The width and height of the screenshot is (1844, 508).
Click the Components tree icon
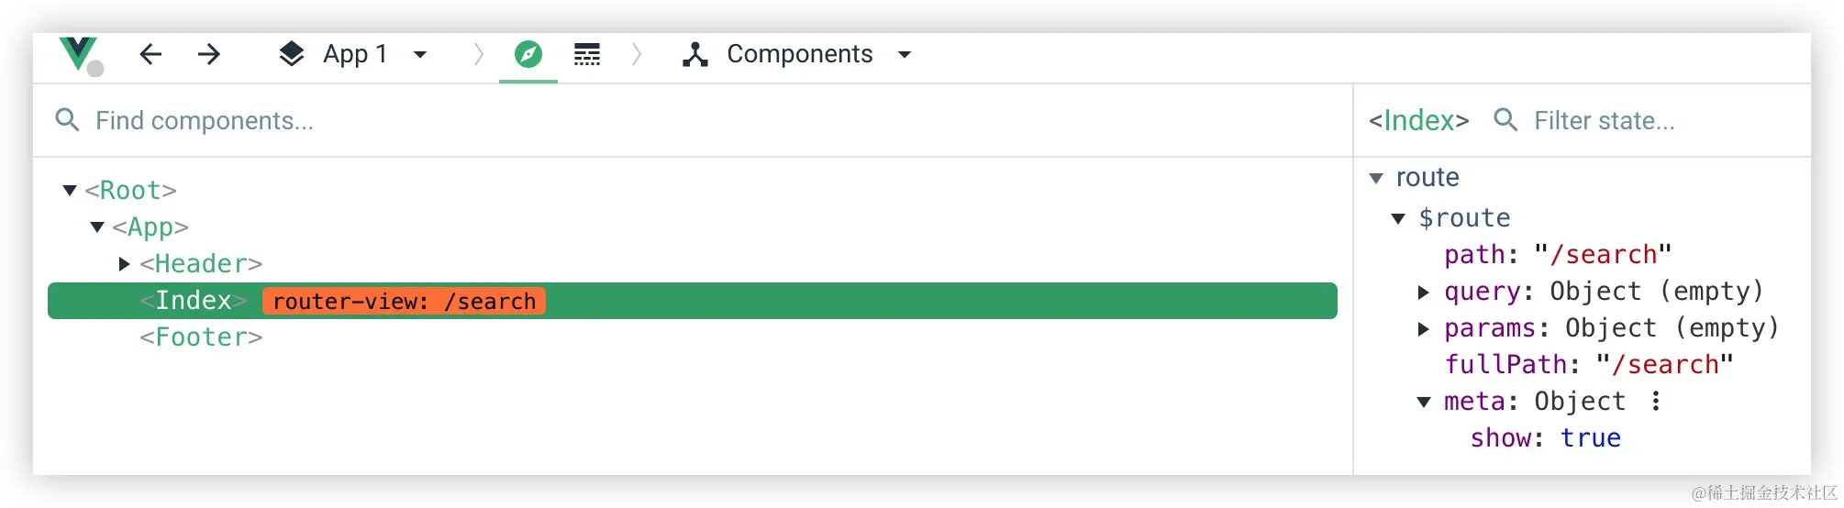tap(695, 54)
